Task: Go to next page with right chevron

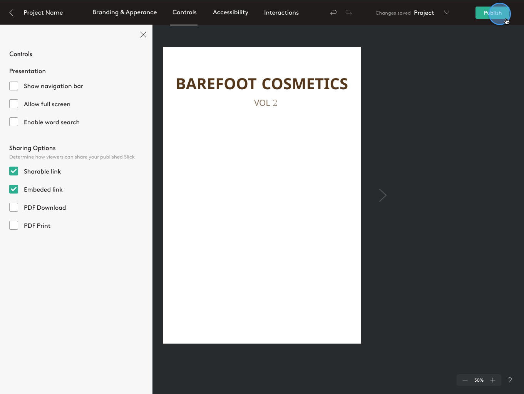Action: pyautogui.click(x=383, y=195)
